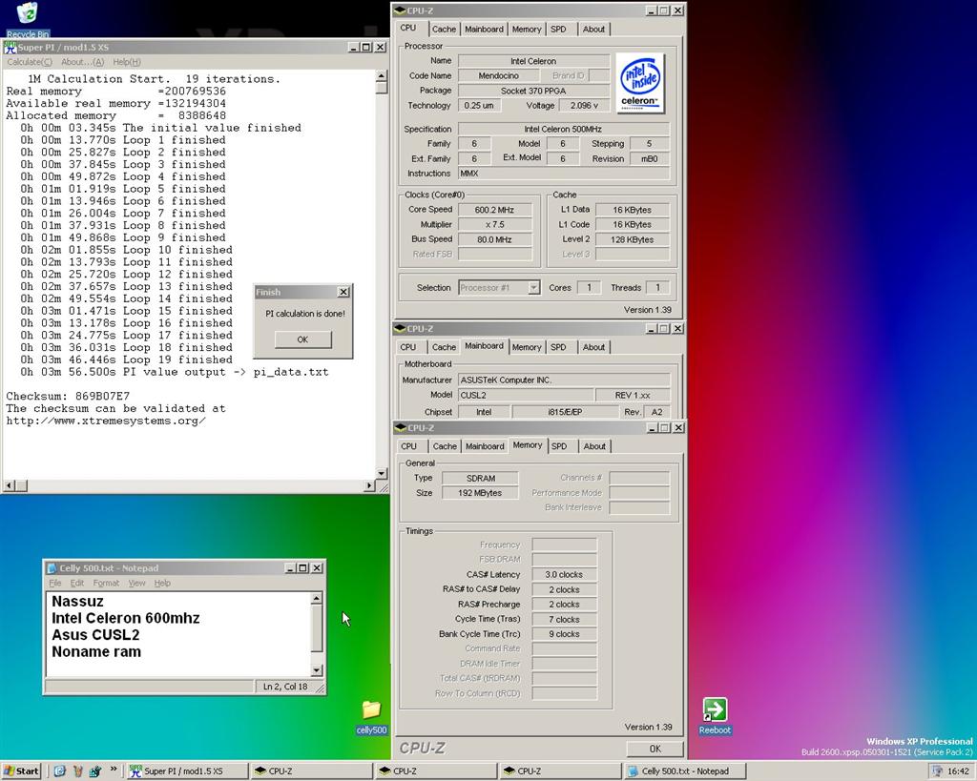Click 'Asus CUSL2' line in Notepad

point(95,635)
